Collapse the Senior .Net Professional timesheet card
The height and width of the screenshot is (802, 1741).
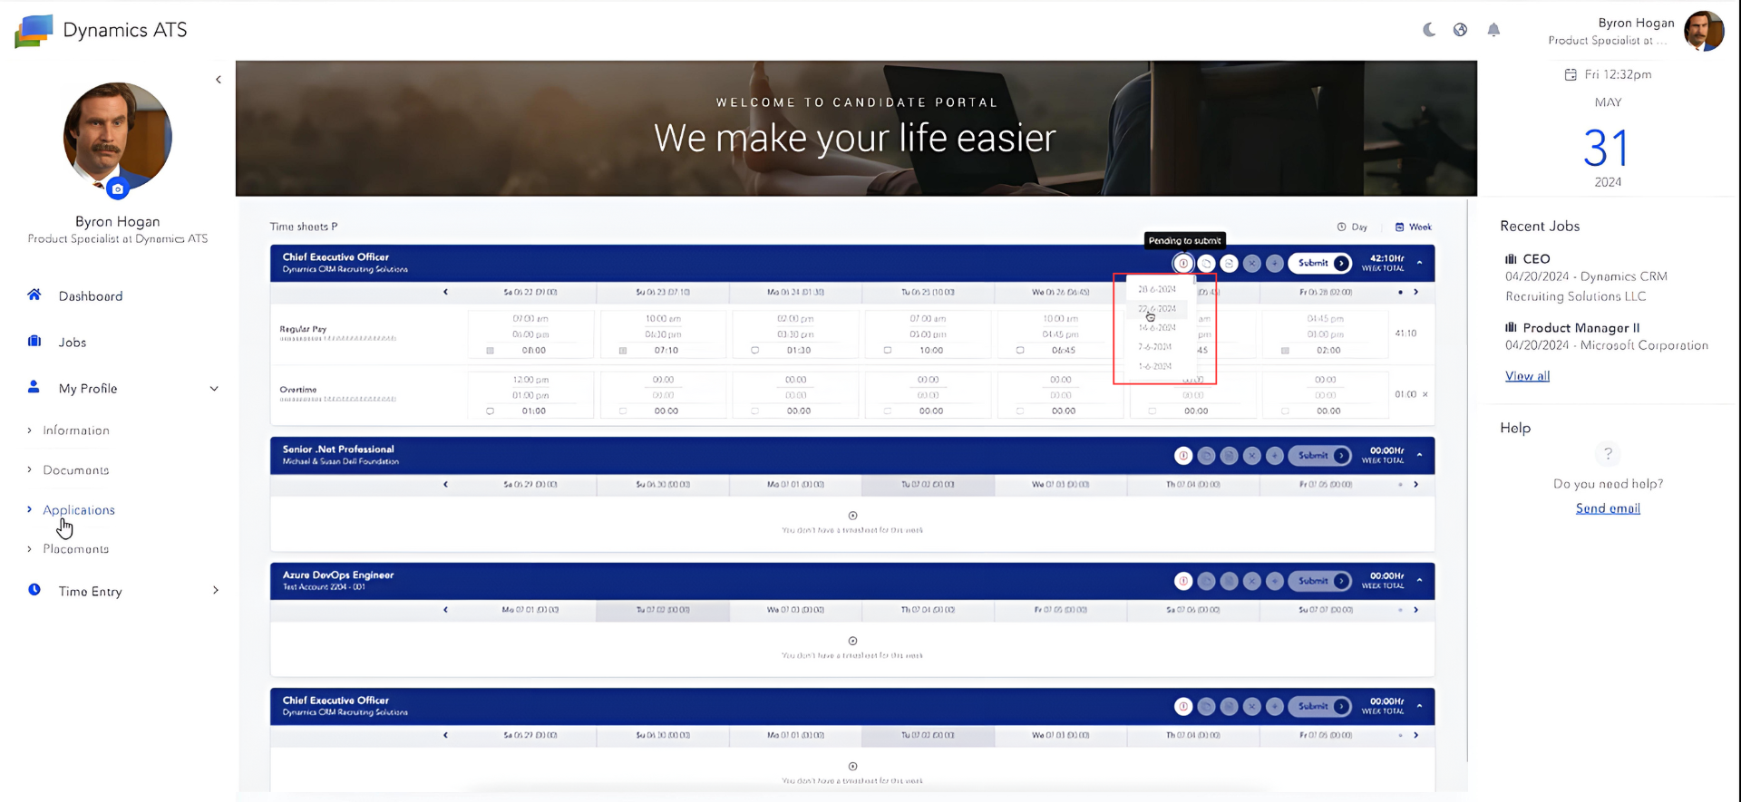click(1419, 455)
